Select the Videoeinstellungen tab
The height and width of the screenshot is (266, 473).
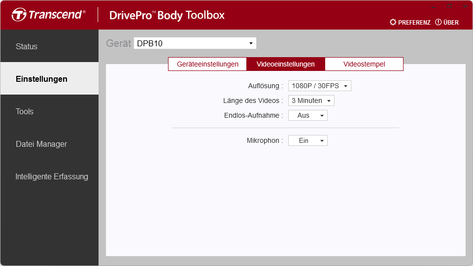click(286, 64)
